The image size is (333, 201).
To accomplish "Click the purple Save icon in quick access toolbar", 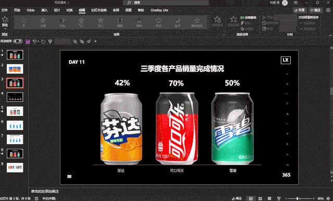I will 28,41.
